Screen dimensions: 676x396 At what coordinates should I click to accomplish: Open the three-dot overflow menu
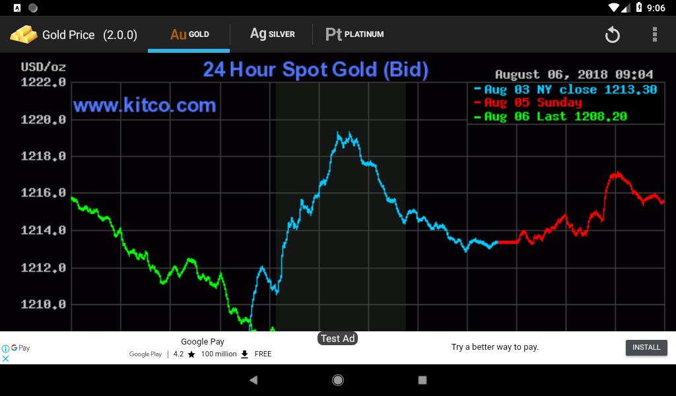(654, 34)
